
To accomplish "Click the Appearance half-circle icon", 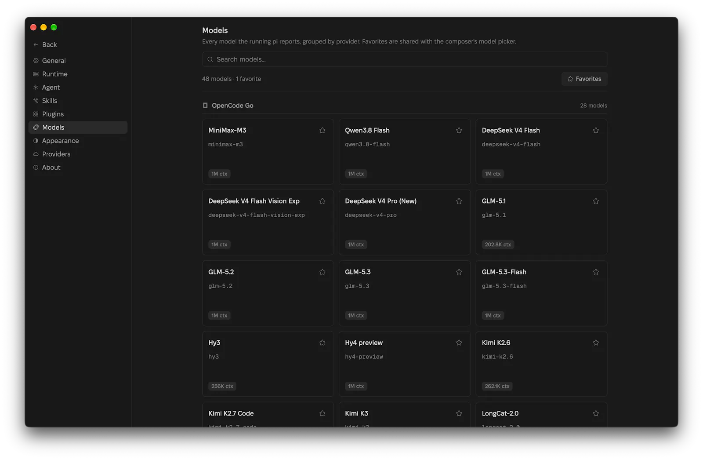I will (x=36, y=141).
